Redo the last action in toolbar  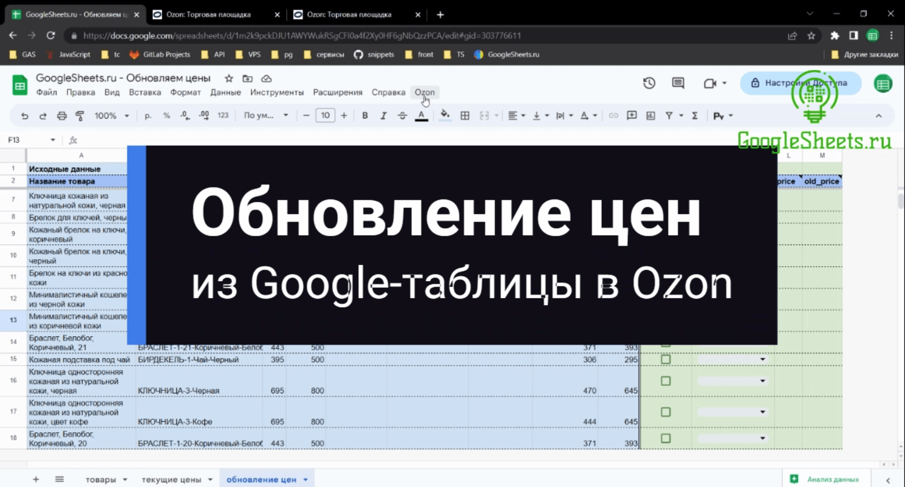(x=43, y=116)
